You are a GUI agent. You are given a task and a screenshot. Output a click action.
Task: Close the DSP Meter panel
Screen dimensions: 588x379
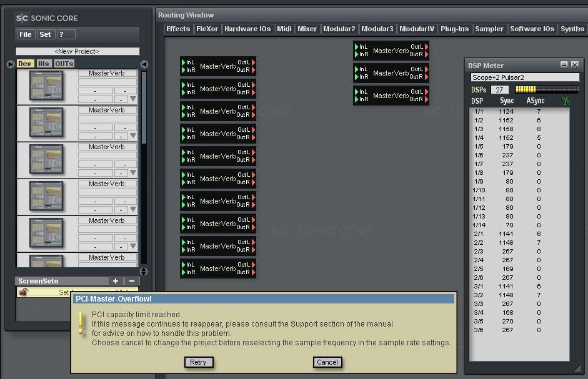pyautogui.click(x=574, y=65)
